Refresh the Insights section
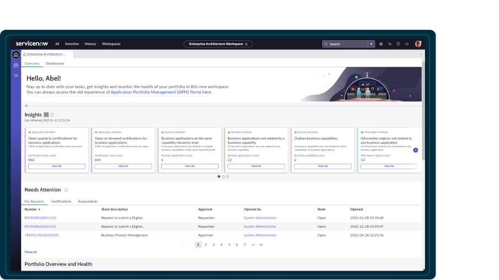This screenshot has height=280, width=499. click(52, 115)
